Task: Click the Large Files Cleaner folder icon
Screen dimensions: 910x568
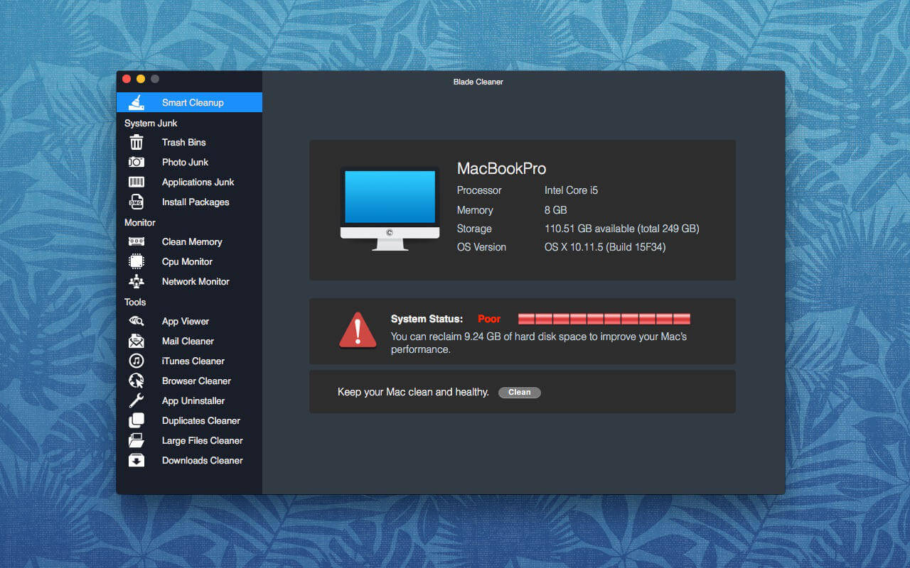Action: (x=136, y=440)
